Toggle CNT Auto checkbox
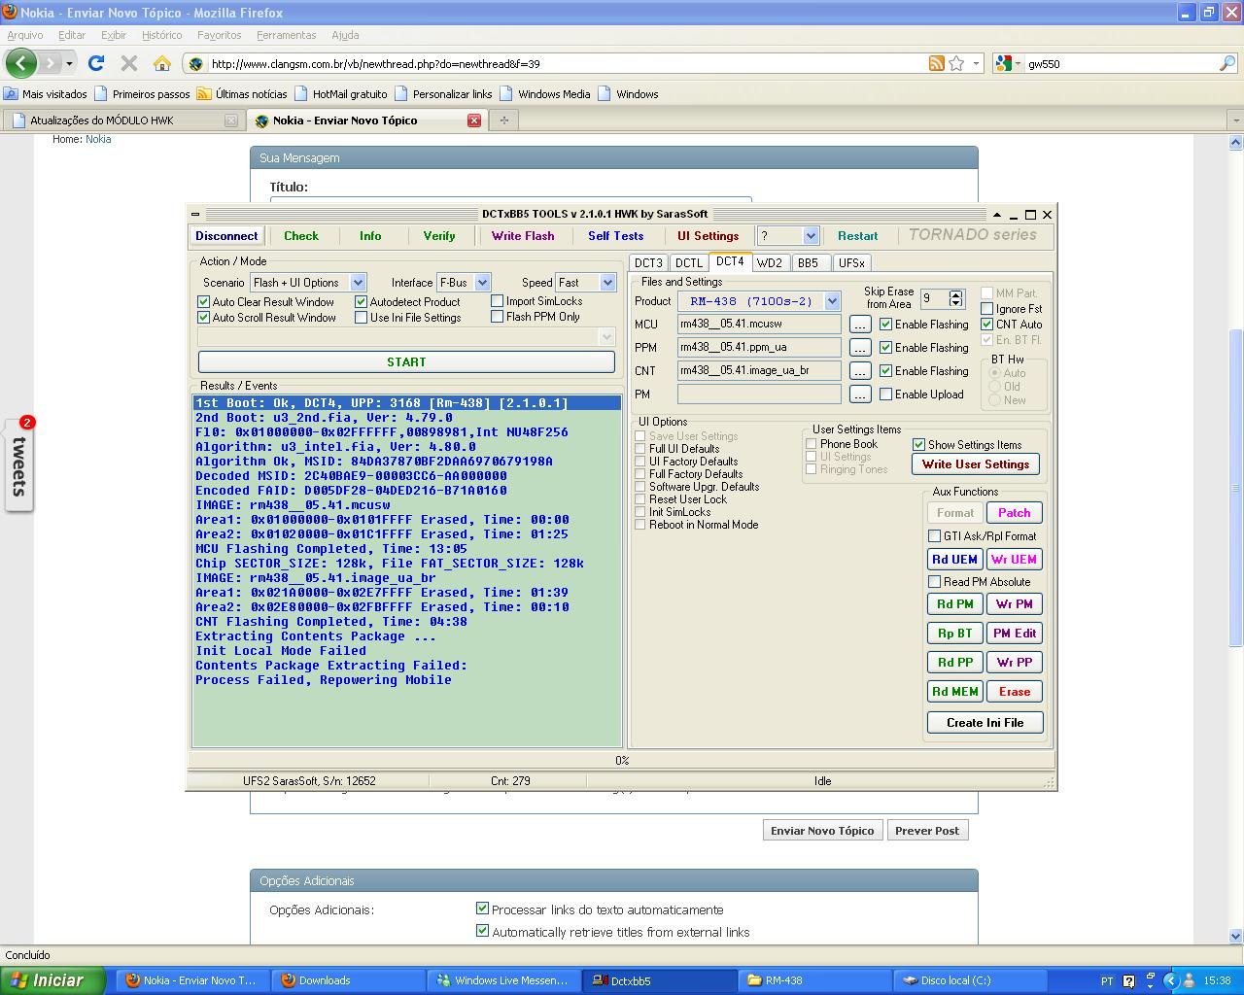 click(987, 325)
